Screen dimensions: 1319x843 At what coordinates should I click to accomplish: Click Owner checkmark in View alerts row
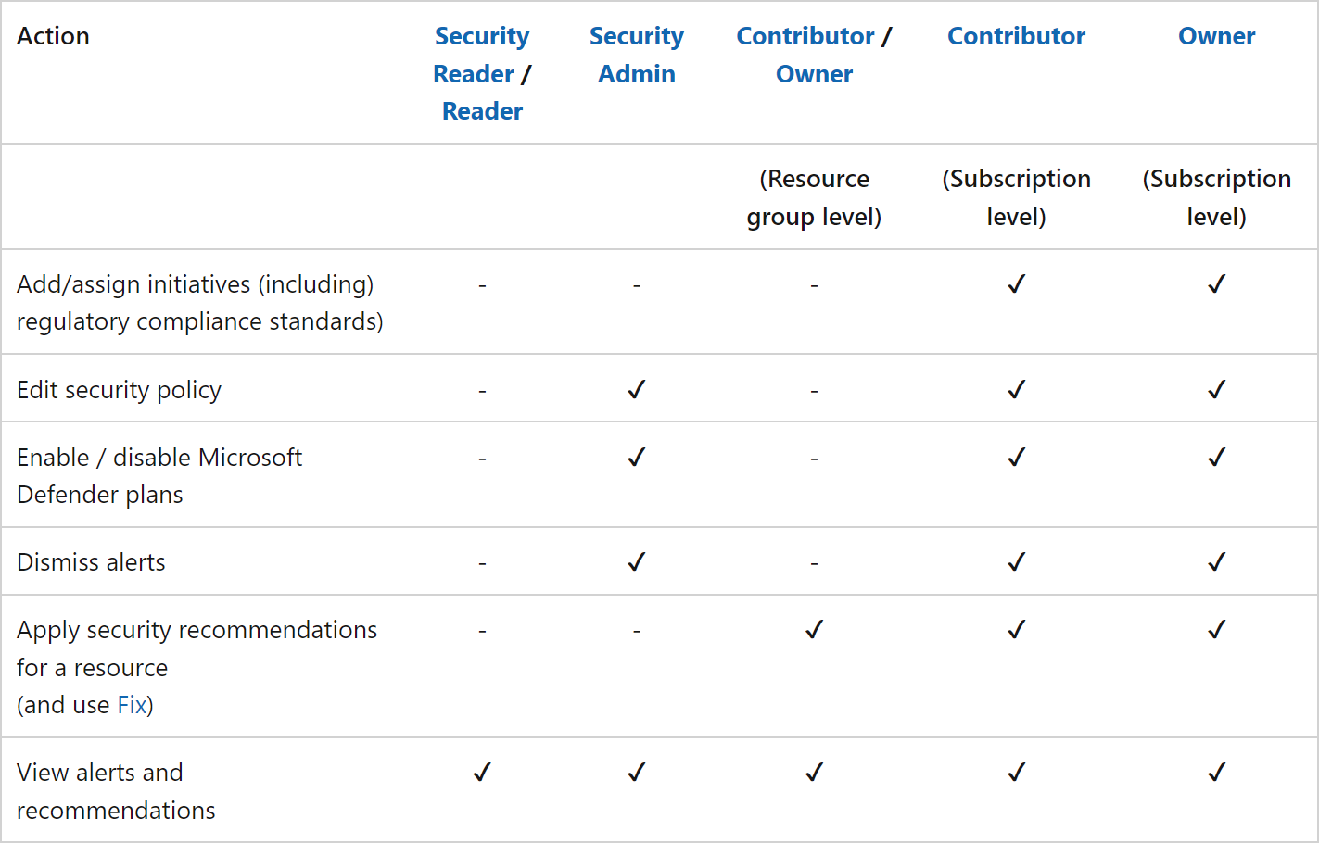pos(1216,773)
